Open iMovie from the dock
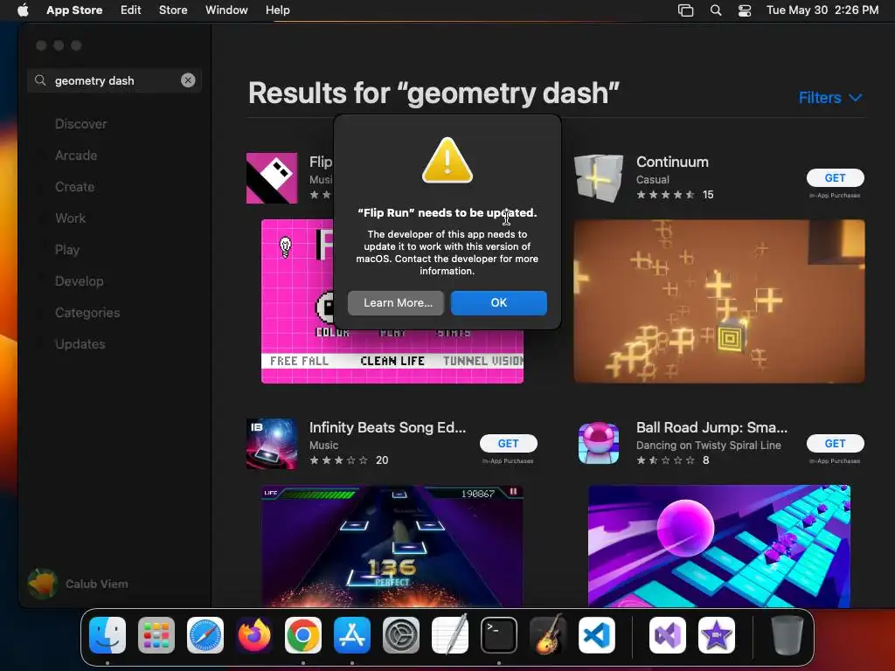Screen dimensions: 895x671 (717, 635)
